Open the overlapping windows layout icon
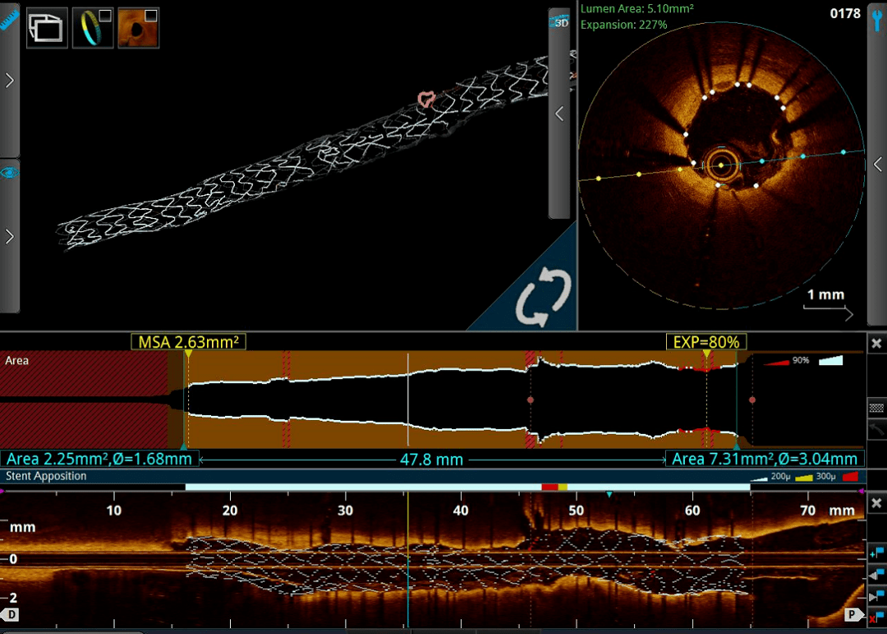Image resolution: width=887 pixels, height=634 pixels. [x=47, y=29]
